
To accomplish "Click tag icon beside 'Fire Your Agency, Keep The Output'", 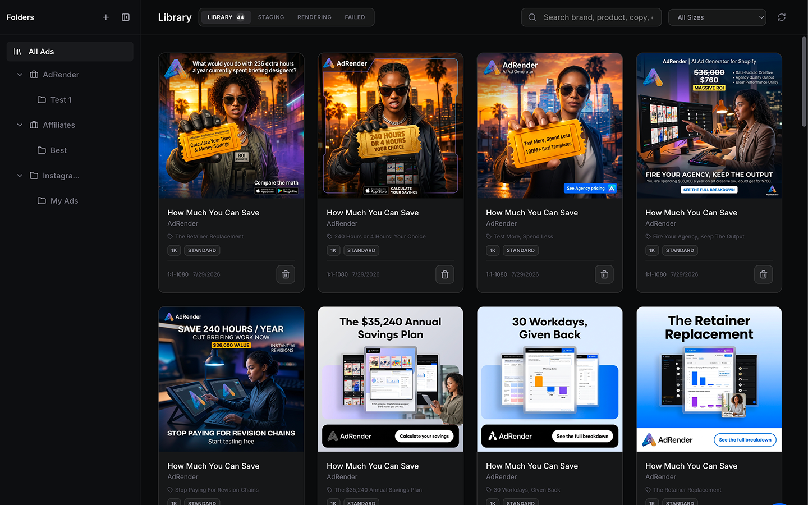I will click(x=648, y=237).
